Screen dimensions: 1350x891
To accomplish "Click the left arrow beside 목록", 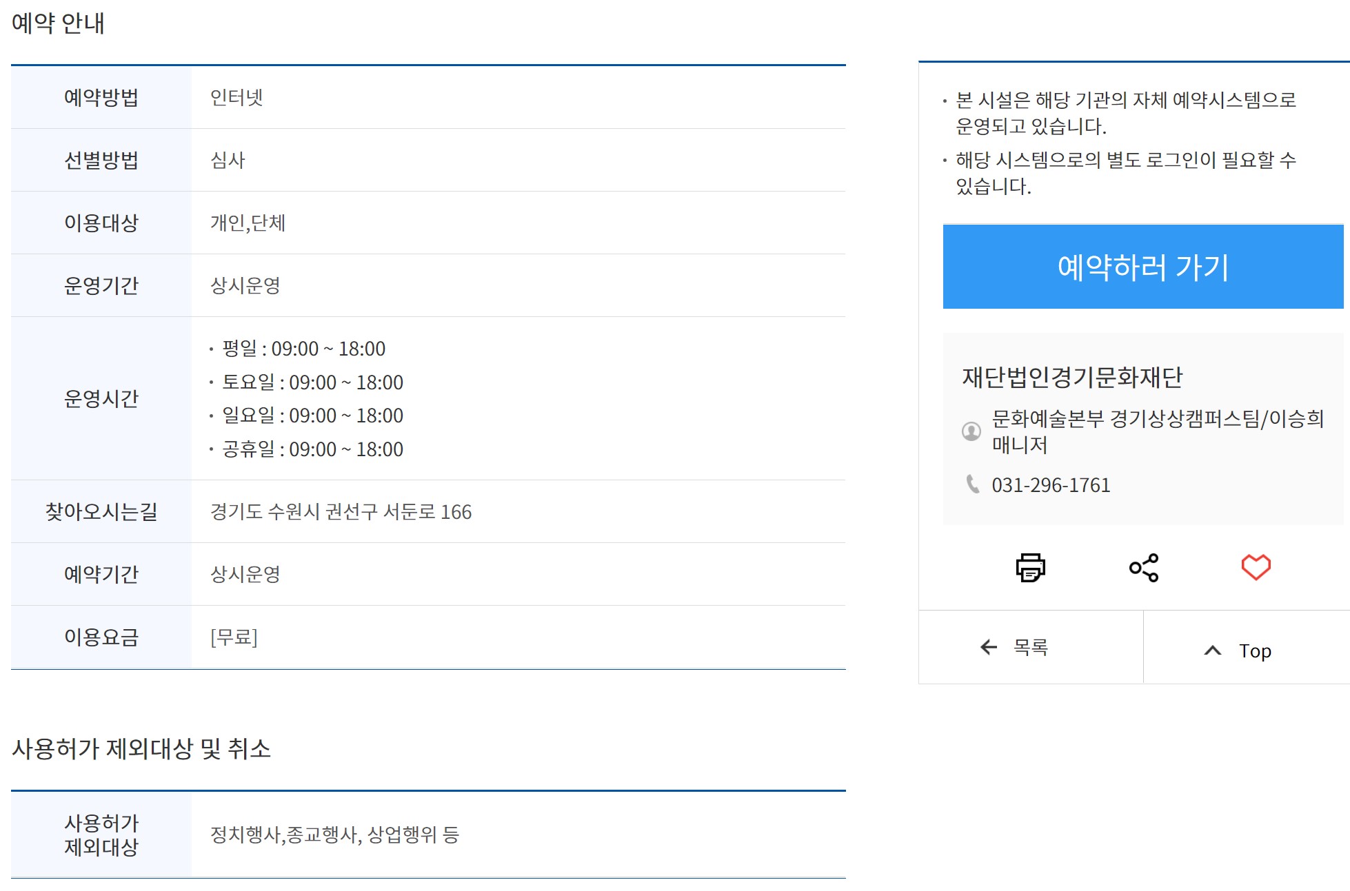I will (x=989, y=646).
